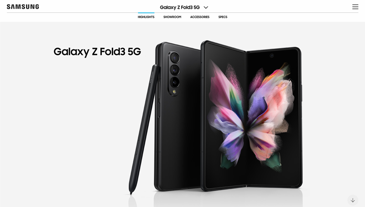365x207 pixels.
Task: Click the left half of unfolded display
Action: pos(224,116)
